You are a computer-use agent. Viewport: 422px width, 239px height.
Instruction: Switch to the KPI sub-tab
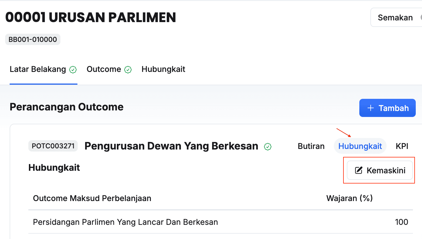click(402, 146)
